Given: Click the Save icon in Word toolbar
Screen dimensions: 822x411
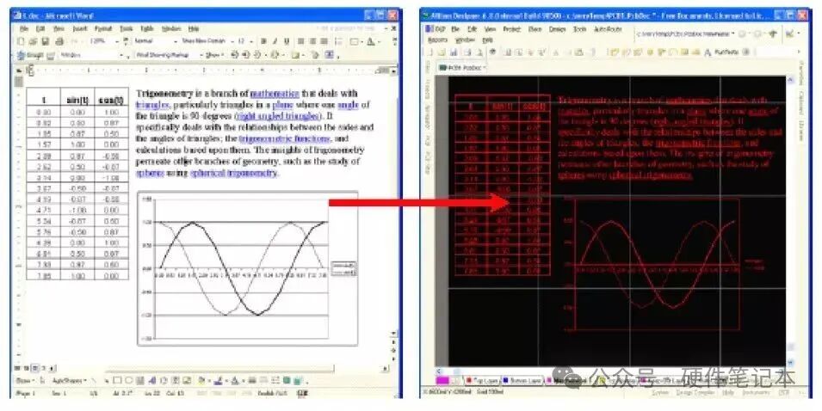Looking at the screenshot, I should [x=44, y=41].
